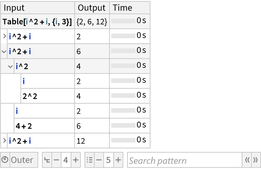Jump to next search match
This screenshot has height=169, width=261.
pyautogui.click(x=255, y=160)
